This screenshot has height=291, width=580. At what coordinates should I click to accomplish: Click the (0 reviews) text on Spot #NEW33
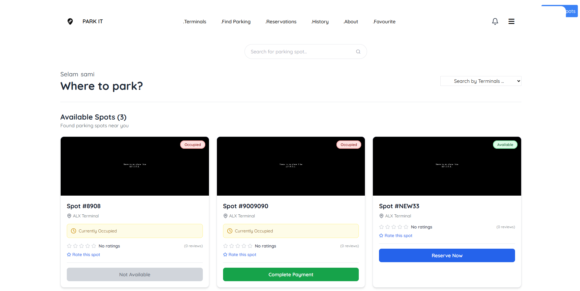click(506, 227)
